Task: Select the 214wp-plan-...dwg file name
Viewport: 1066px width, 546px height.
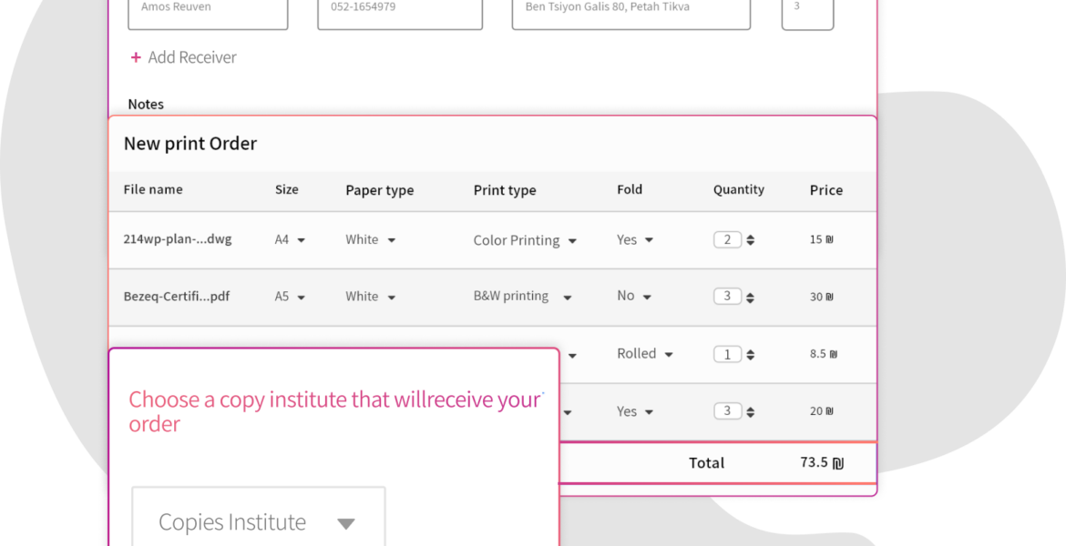Action: 178,240
